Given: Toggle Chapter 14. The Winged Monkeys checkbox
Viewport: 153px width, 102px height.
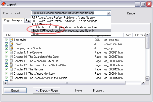Looking at the screenshot, I should tap(6, 74).
